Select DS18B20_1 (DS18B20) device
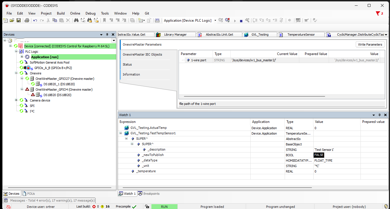Viewport: 390px width, 209px height. tap(59, 84)
